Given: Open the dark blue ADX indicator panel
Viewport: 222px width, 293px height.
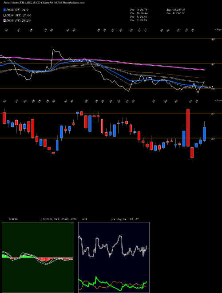Looking at the screenshot, I should (x=114, y=257).
